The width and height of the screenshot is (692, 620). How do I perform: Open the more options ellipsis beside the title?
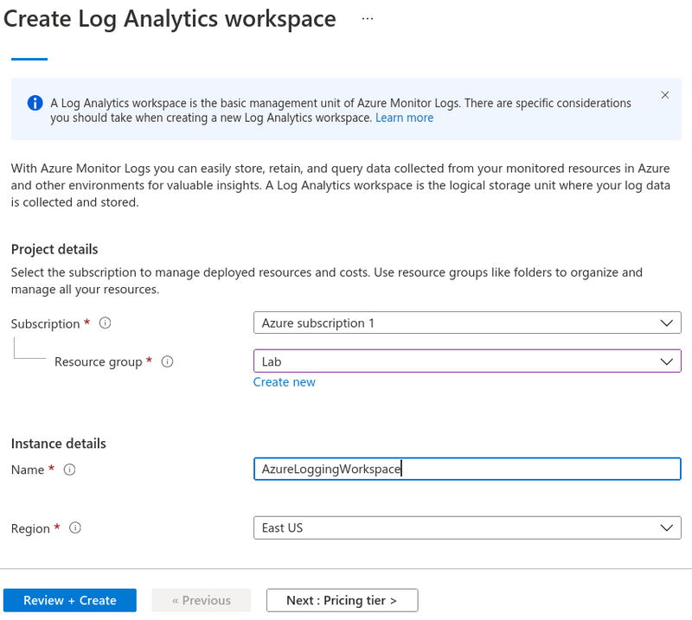(367, 19)
